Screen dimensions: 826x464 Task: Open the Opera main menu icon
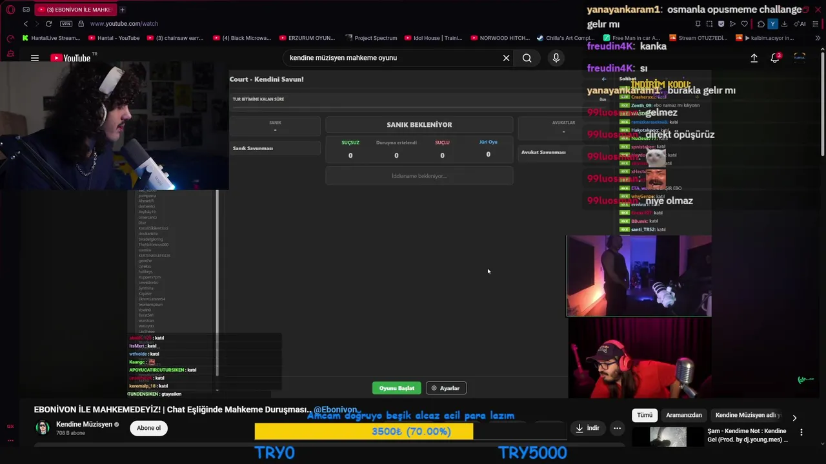pos(10,10)
